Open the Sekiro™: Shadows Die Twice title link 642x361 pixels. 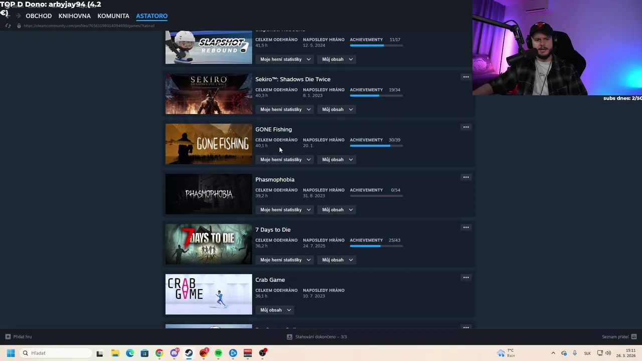point(293,79)
